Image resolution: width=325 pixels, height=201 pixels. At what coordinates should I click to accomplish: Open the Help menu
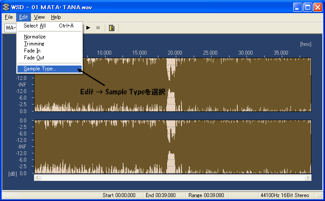(x=56, y=17)
